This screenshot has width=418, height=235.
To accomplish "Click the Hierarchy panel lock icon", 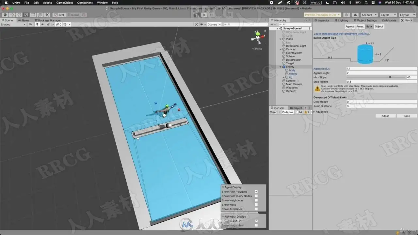I will [306, 20].
